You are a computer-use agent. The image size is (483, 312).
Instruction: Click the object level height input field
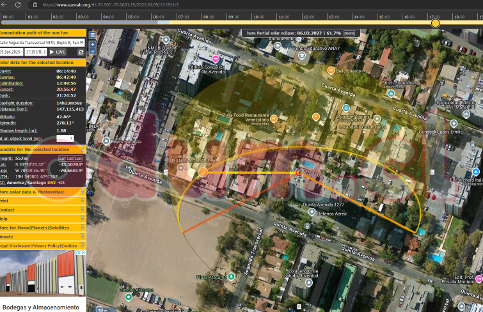tap(65, 138)
